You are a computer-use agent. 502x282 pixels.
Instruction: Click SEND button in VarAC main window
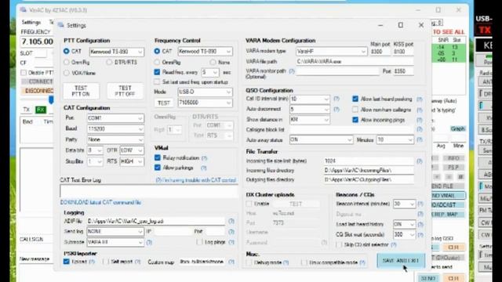click(x=428, y=278)
